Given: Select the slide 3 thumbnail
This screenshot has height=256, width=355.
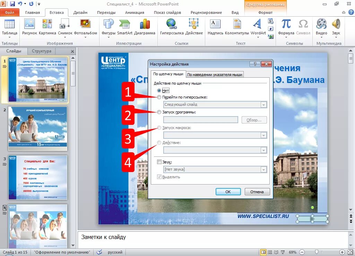Looking at the screenshot, I should point(37,177).
